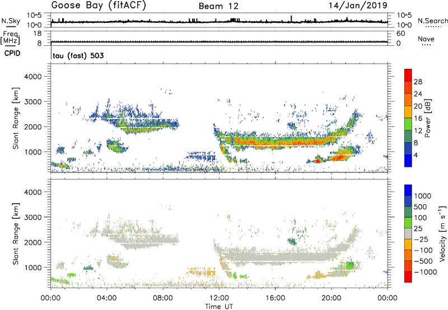The height and width of the screenshot is (310, 448).
Task: Select the "N.Sky" legend label
Action: 11,21
